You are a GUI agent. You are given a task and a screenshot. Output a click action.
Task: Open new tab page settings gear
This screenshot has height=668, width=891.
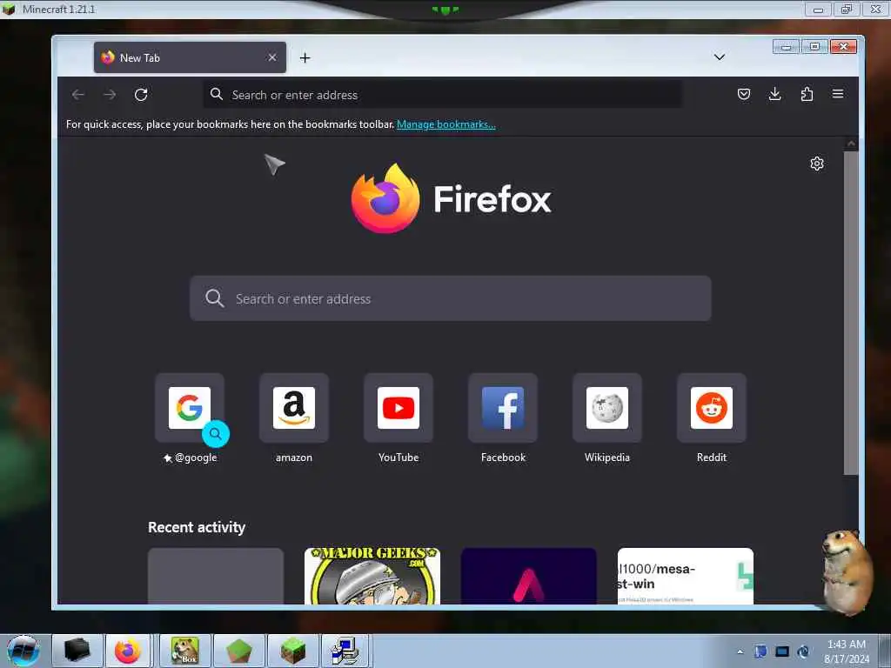(816, 164)
